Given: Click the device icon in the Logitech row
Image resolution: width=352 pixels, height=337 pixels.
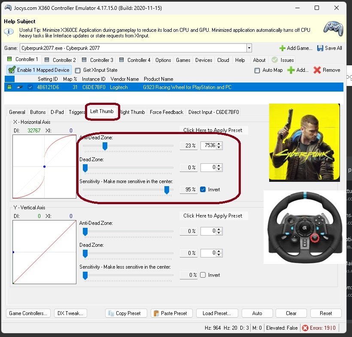Looking at the screenshot, I should click(x=20, y=87).
